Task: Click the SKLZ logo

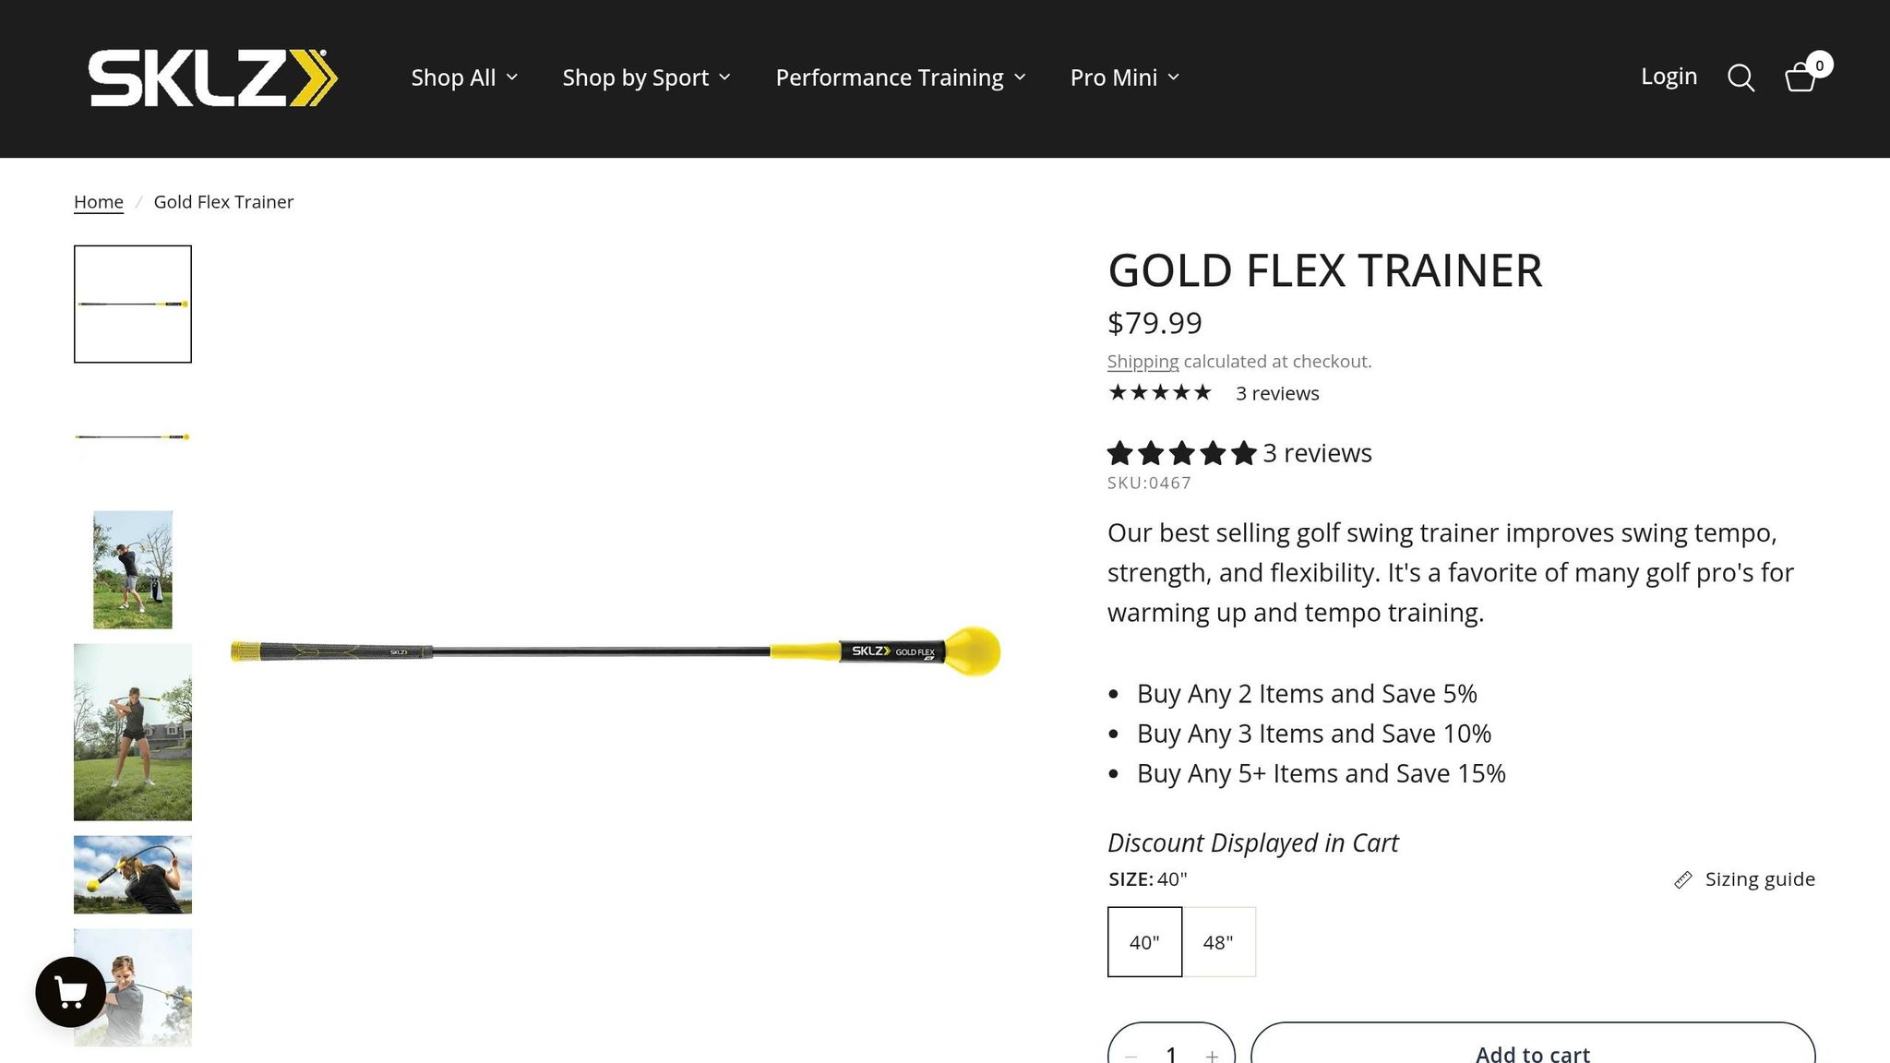Action: click(210, 78)
